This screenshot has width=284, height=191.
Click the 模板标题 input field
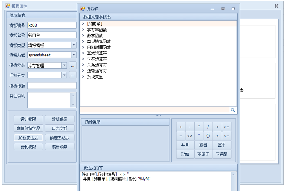pyautogui.click(x=52, y=86)
